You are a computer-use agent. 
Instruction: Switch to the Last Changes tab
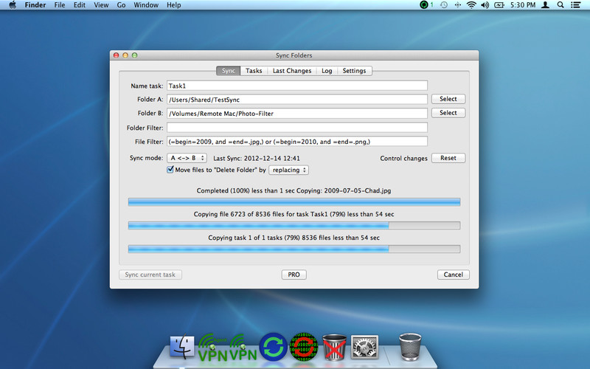click(292, 71)
